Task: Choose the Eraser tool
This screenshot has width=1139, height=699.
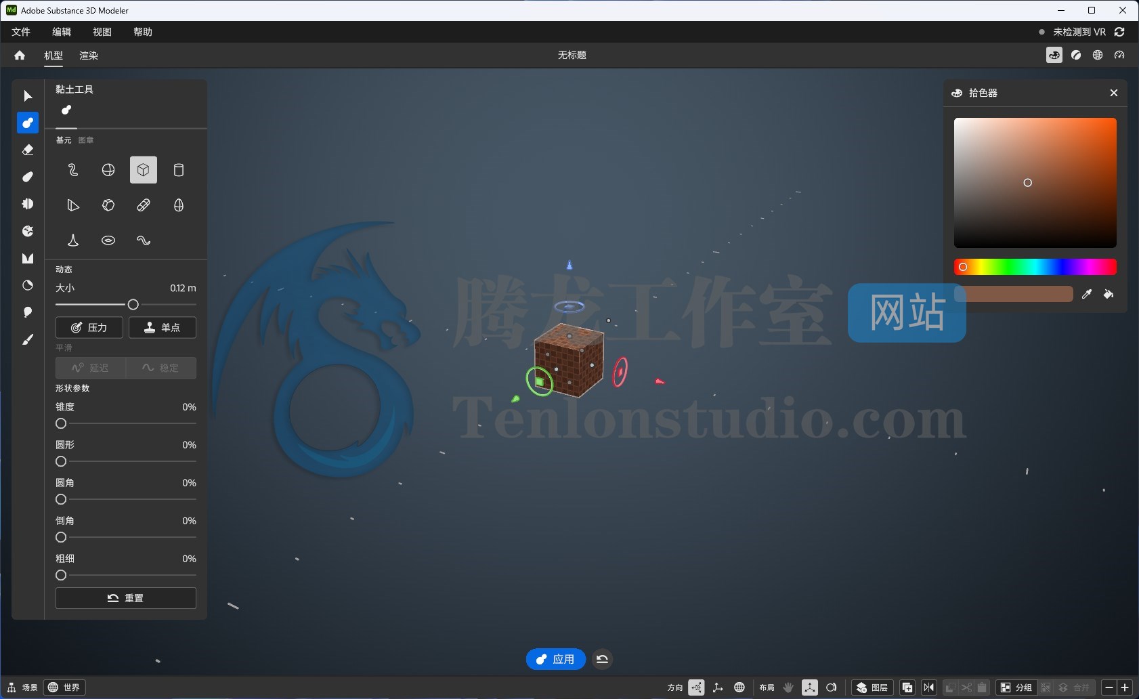Action: (28, 150)
